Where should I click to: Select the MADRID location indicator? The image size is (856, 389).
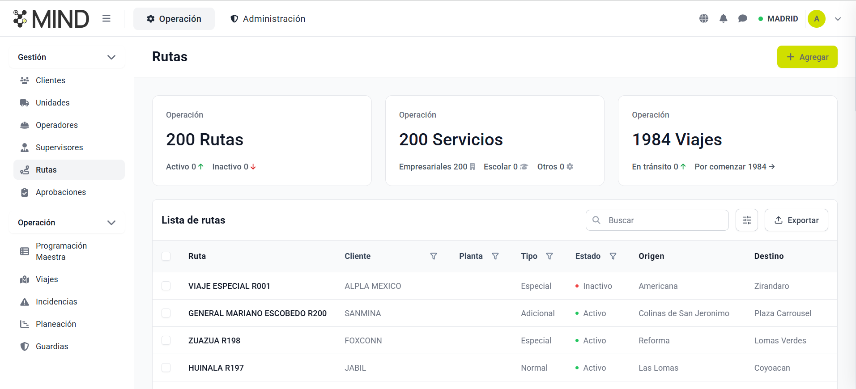coord(778,19)
